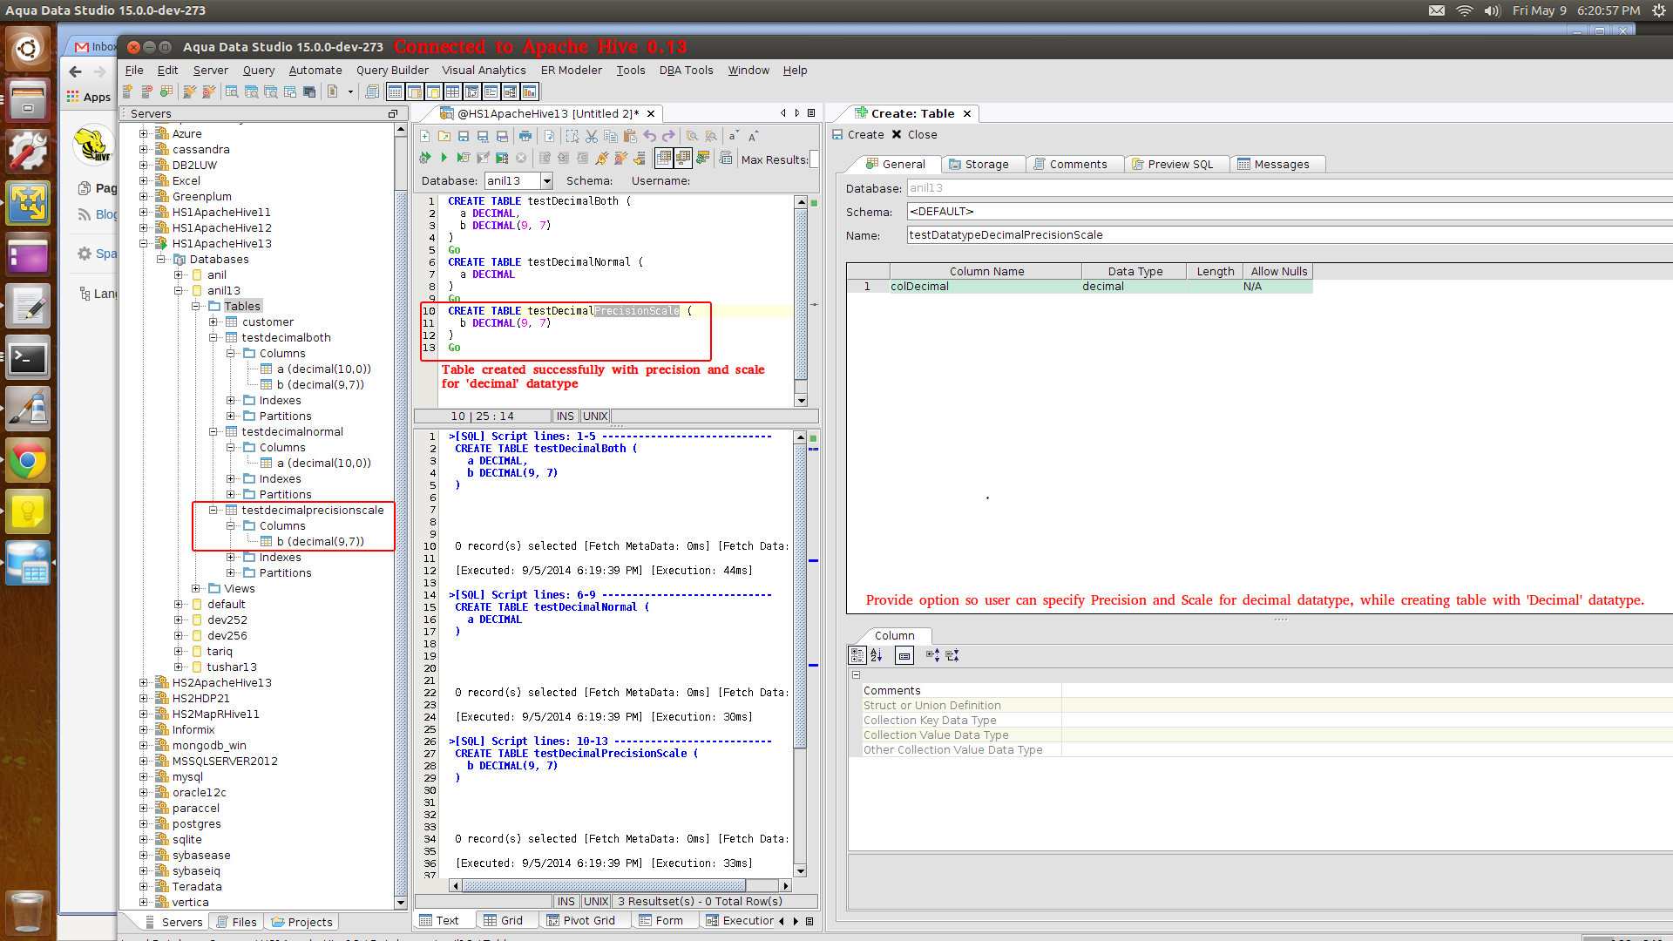
Task: Toggle the chart window button in main toolbar
Action: (529, 91)
